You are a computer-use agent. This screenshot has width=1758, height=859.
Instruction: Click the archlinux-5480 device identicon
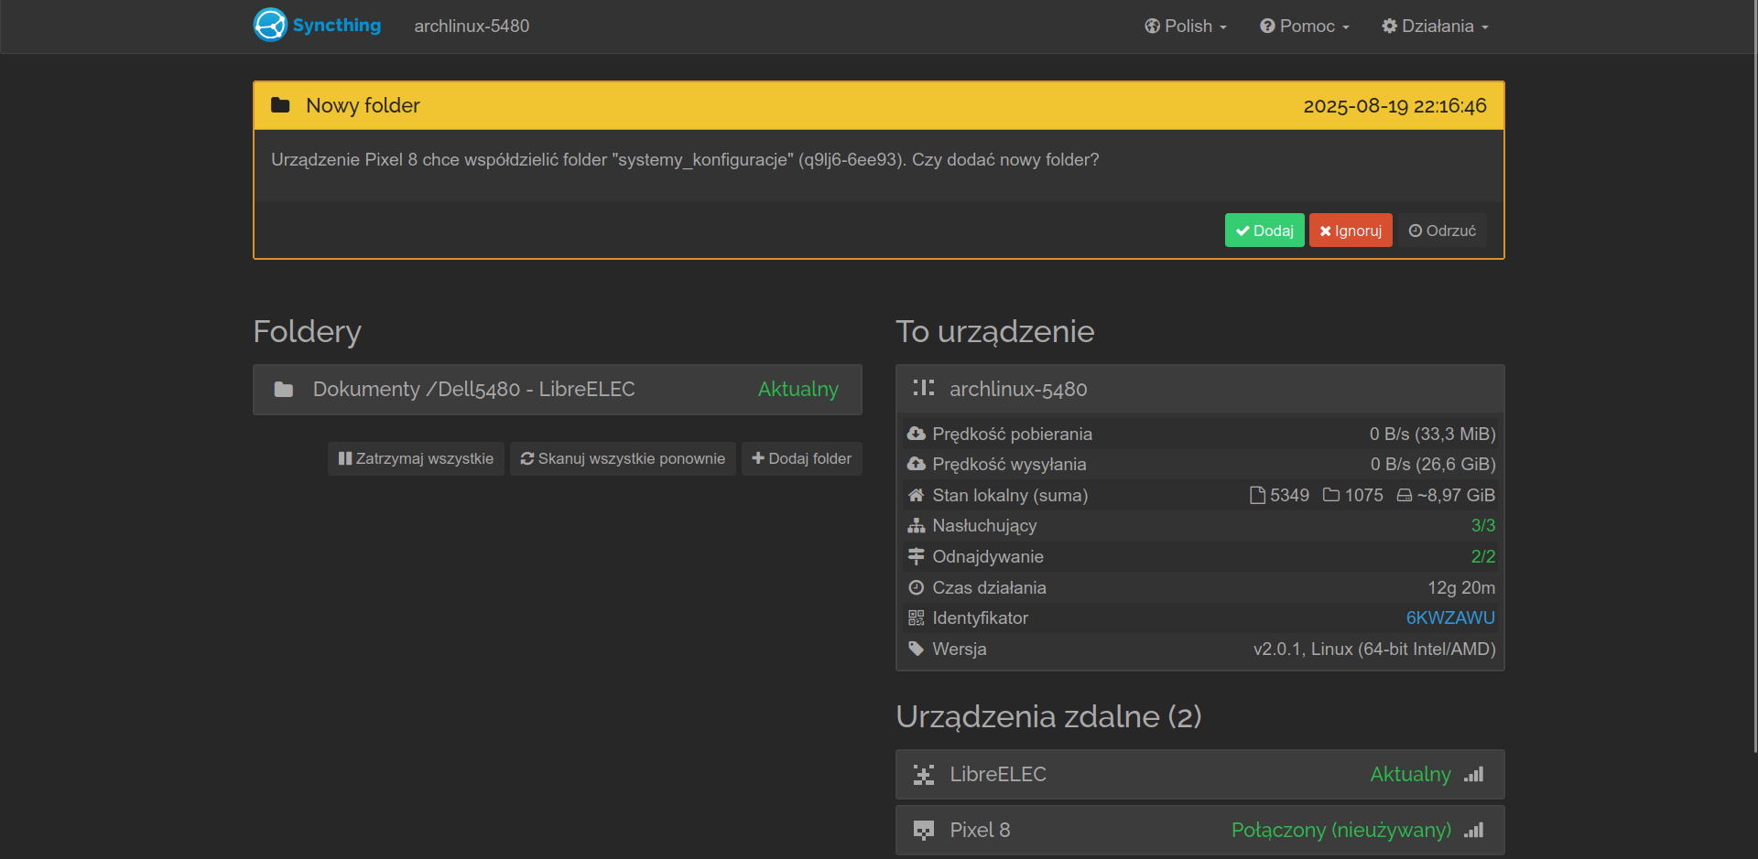[x=923, y=389]
